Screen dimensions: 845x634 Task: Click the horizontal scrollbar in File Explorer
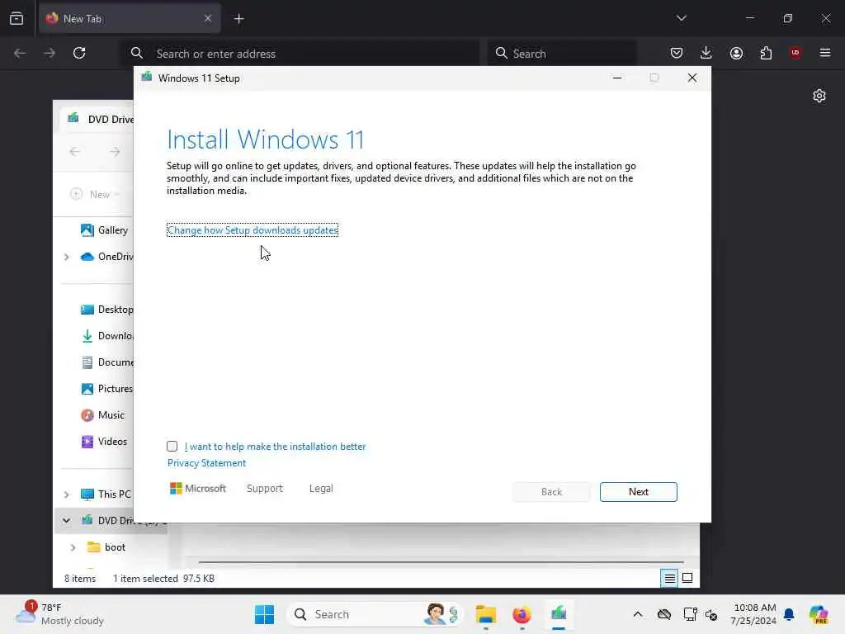pyautogui.click(x=441, y=562)
